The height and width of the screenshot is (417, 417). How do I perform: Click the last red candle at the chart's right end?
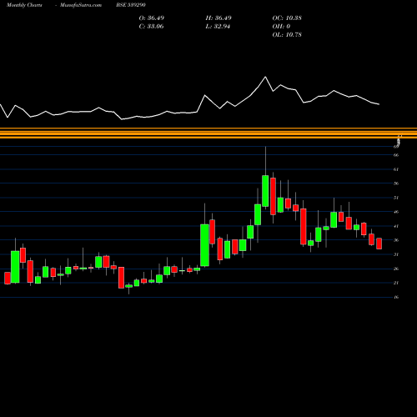coord(379,244)
